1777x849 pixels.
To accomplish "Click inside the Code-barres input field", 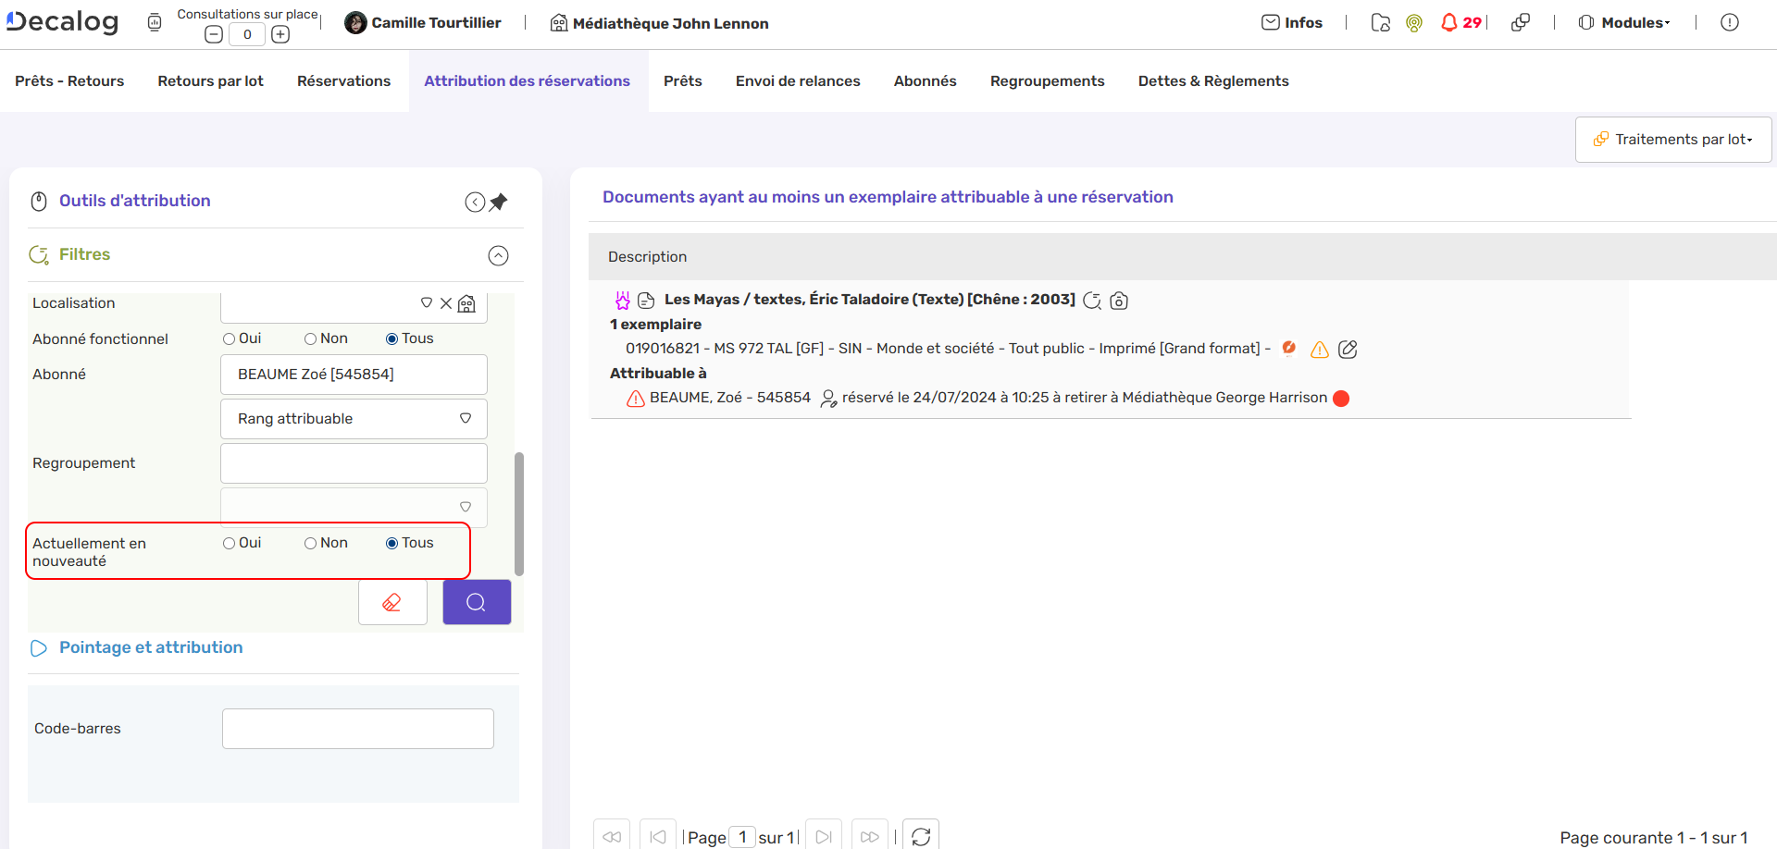I will point(357,728).
